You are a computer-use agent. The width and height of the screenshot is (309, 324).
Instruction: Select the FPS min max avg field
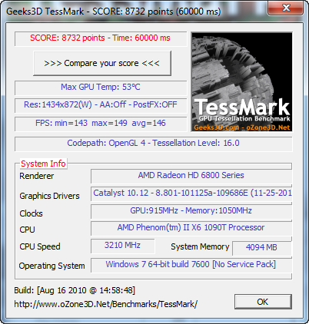click(101, 124)
